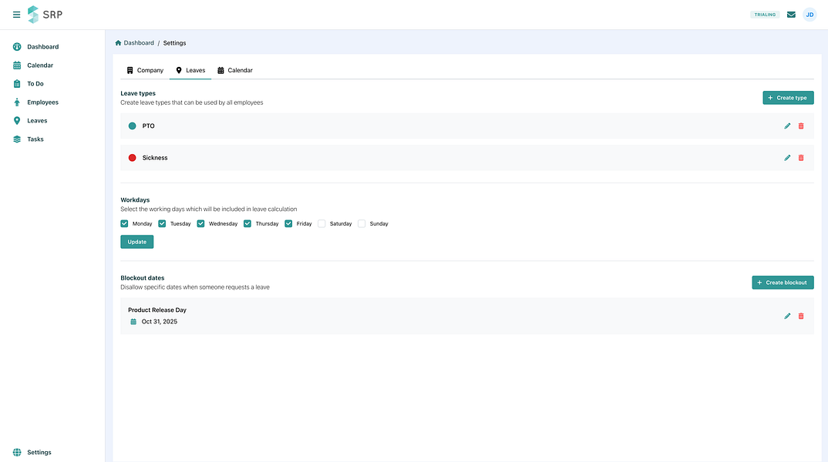Uncheck the Wednesday workday checkbox

pos(200,223)
